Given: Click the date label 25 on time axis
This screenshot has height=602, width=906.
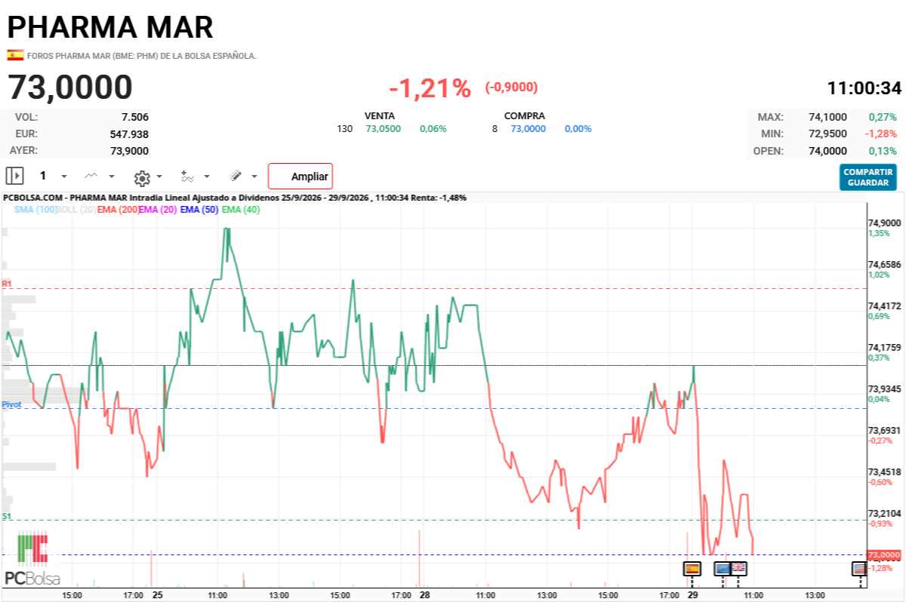Looking at the screenshot, I should 157,594.
